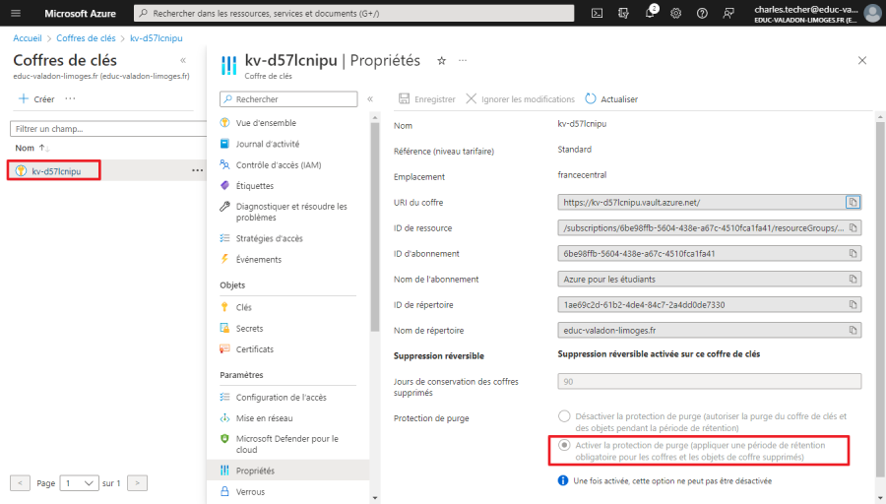The image size is (886, 504).
Task: Sort the list by Nom column
Action: [32, 148]
